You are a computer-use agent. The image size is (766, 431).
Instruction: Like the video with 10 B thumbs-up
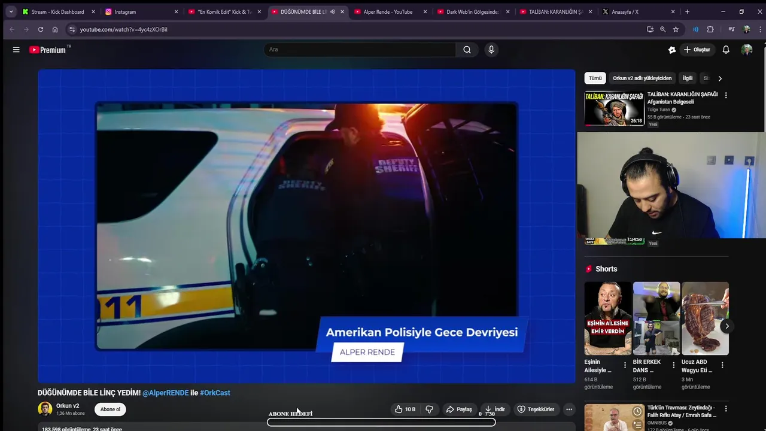coord(405,409)
